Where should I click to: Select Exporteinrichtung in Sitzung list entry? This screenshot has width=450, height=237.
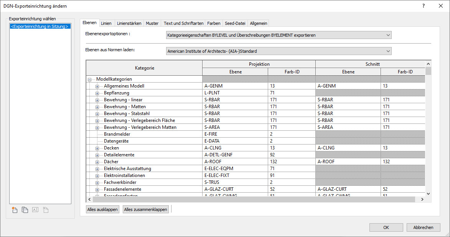[x=40, y=27]
